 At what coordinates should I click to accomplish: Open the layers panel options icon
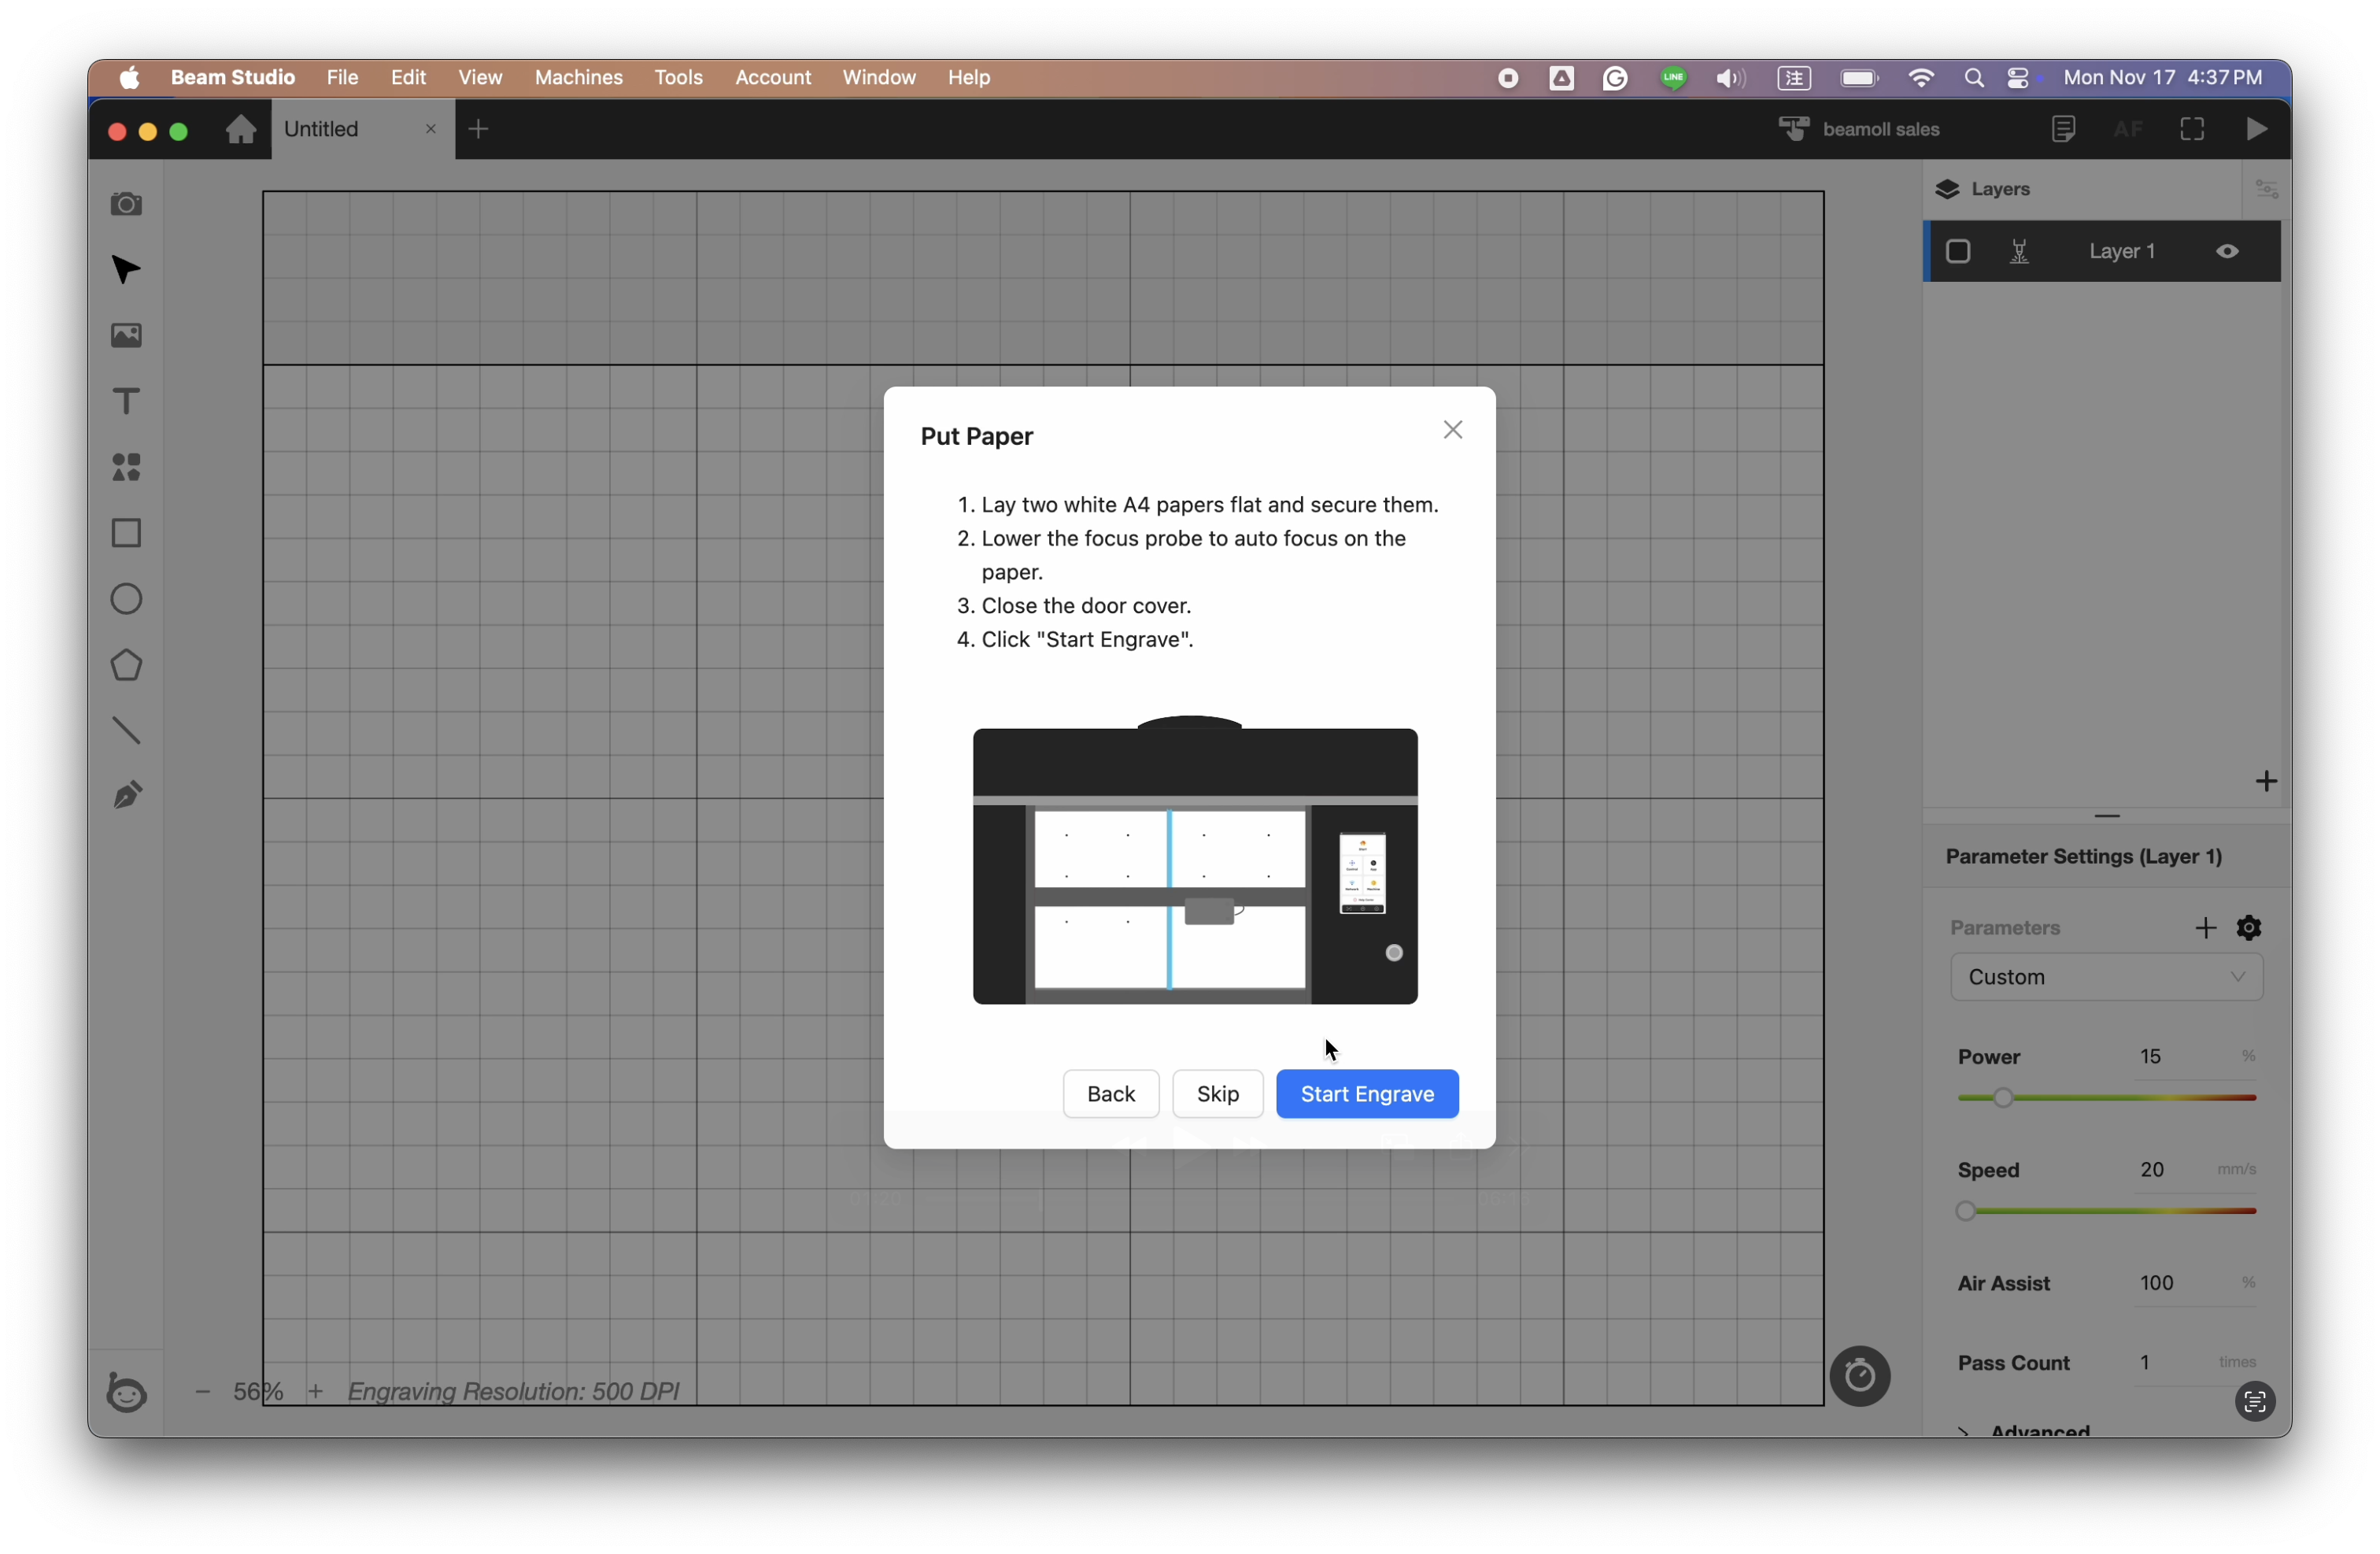2266,189
